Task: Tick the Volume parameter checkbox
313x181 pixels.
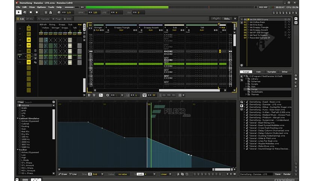Action: click(19, 105)
